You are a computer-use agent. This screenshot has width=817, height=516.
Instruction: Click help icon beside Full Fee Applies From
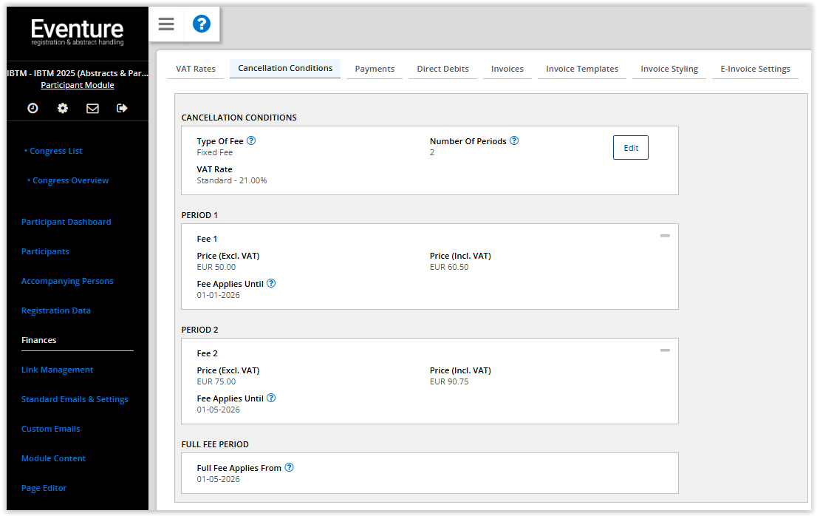289,467
